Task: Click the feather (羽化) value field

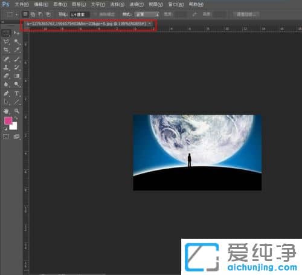Action: tap(80, 15)
